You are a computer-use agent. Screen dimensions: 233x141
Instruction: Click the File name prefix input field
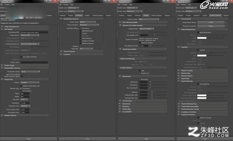(x=34, y=32)
